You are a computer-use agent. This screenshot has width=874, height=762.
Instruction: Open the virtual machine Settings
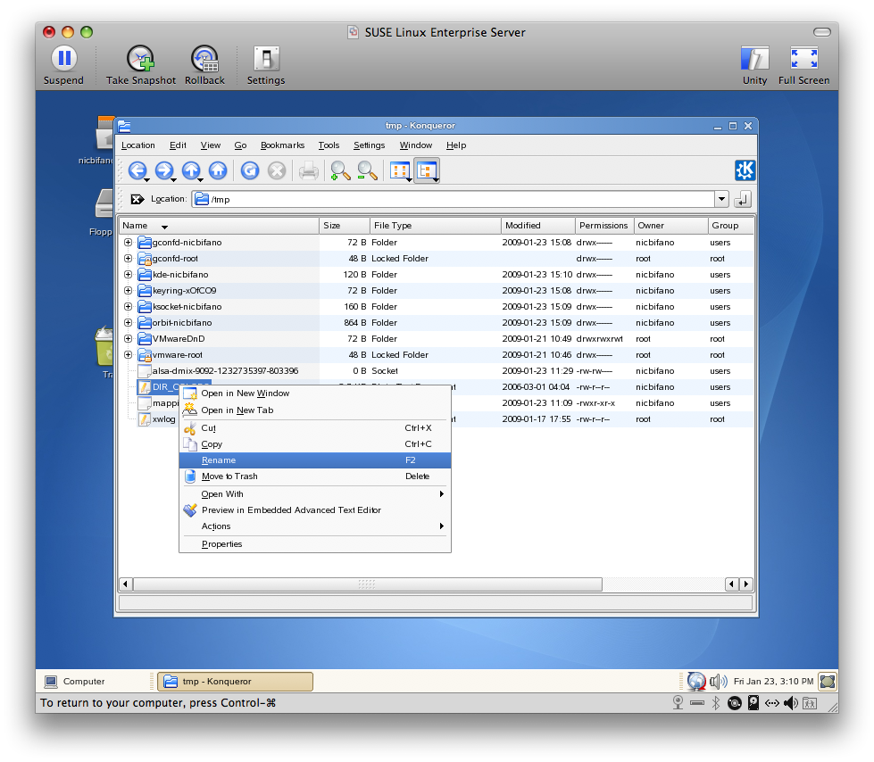pyautogui.click(x=266, y=66)
